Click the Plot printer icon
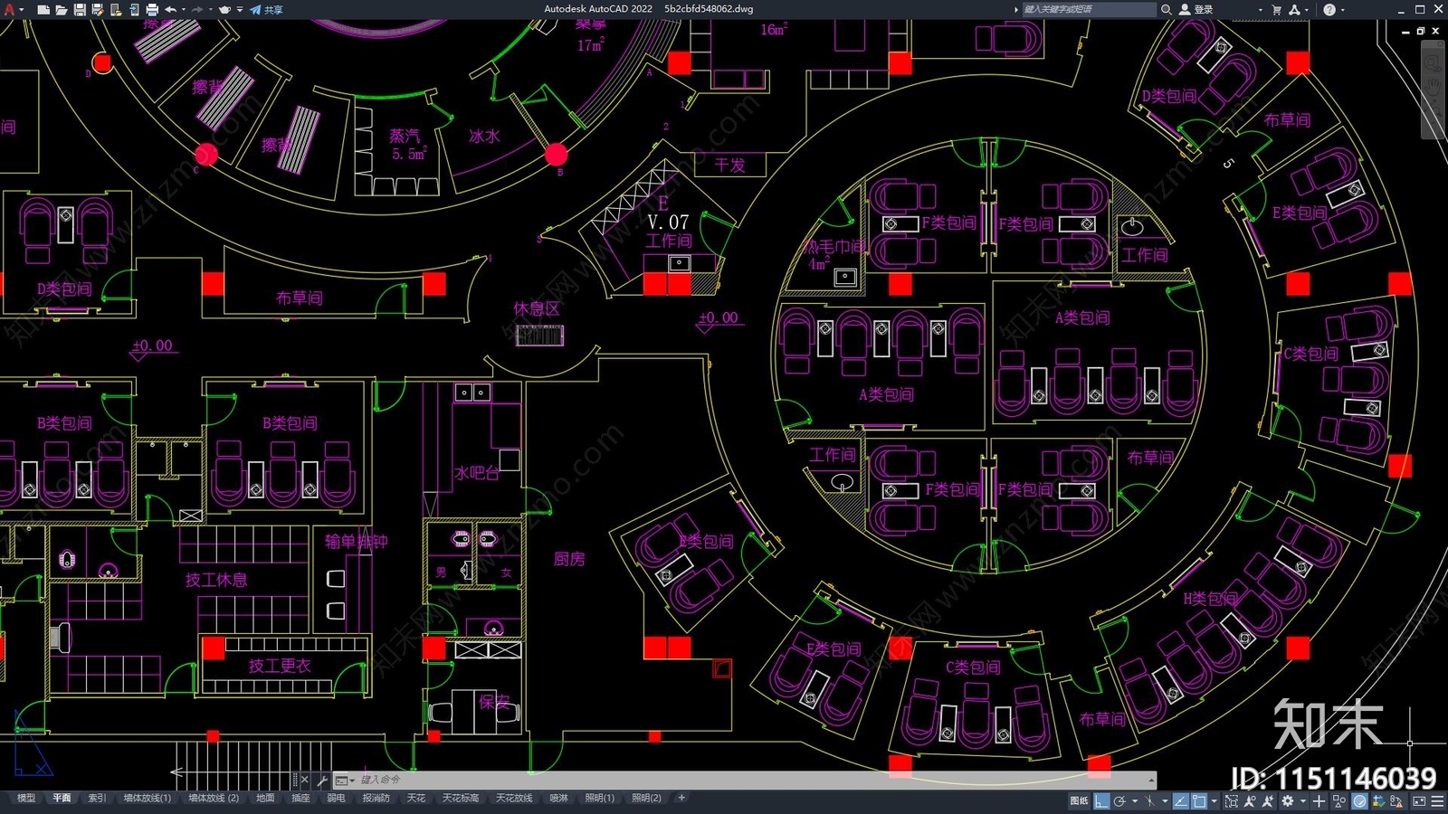 [152, 9]
